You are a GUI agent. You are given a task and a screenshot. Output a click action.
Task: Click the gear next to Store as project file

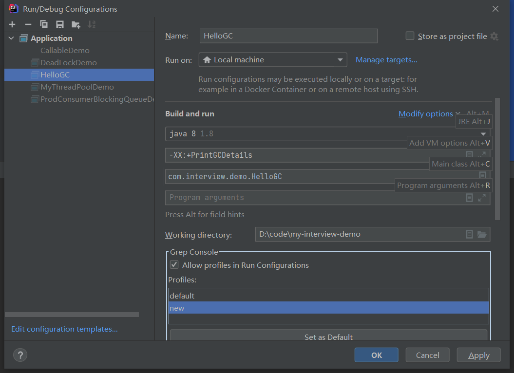click(494, 36)
